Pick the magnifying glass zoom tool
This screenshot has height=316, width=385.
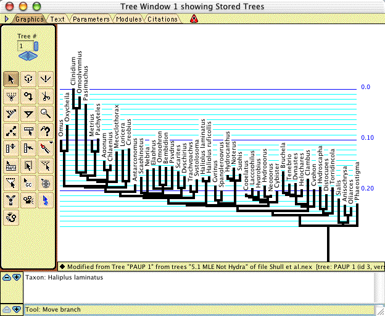pos(46,113)
